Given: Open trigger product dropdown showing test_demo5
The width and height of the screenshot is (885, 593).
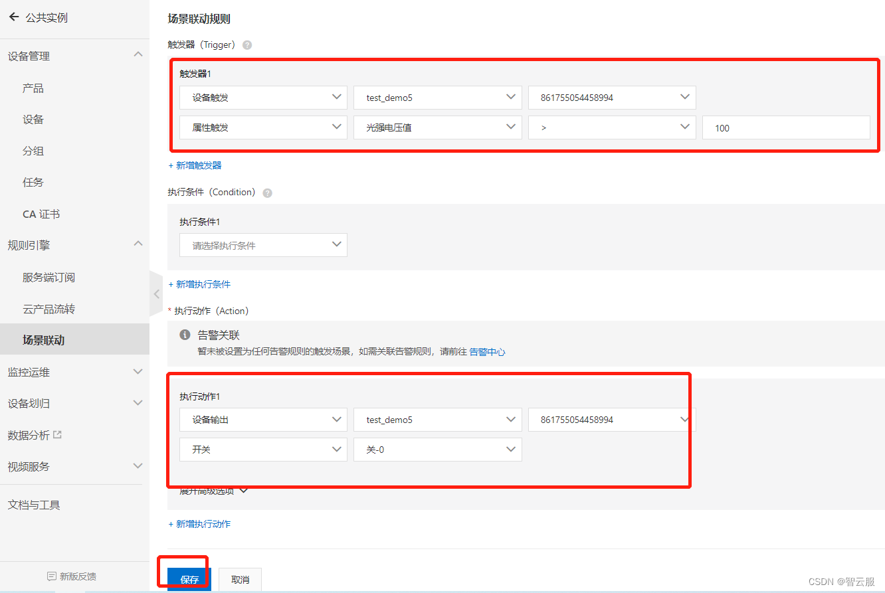Looking at the screenshot, I should (x=437, y=98).
